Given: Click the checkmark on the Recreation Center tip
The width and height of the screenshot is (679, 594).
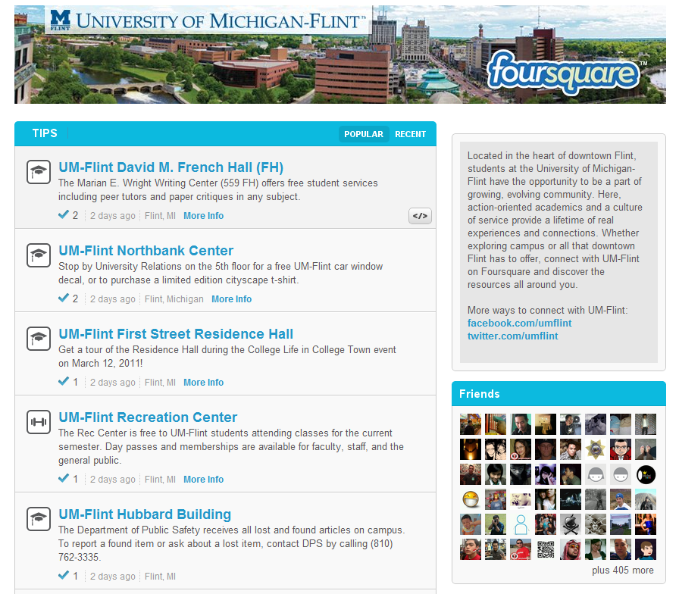Looking at the screenshot, I should click(63, 478).
